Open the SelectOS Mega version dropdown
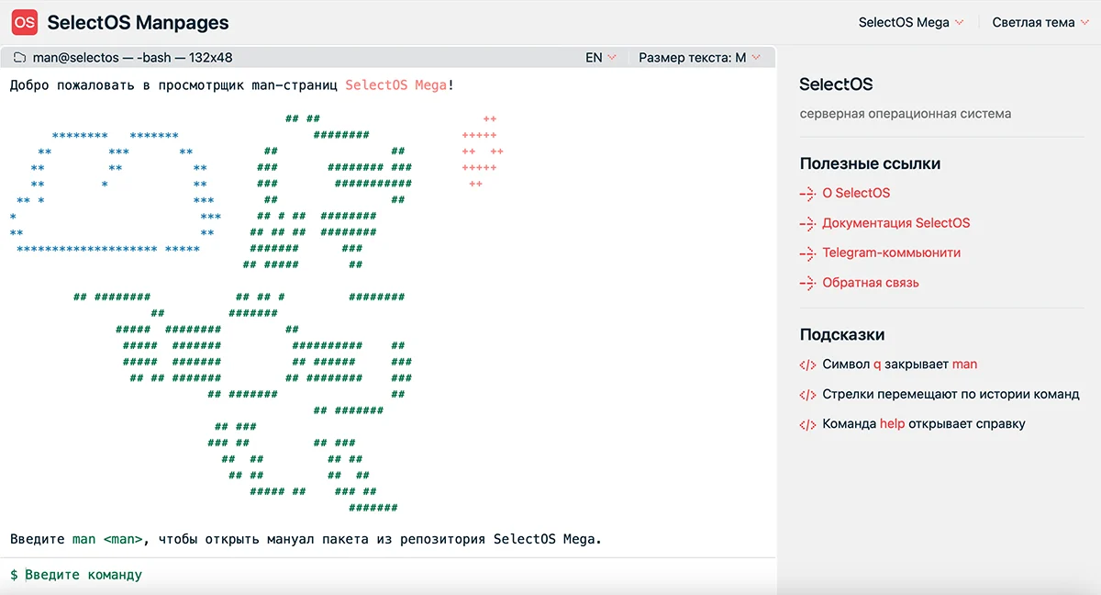 910,22
